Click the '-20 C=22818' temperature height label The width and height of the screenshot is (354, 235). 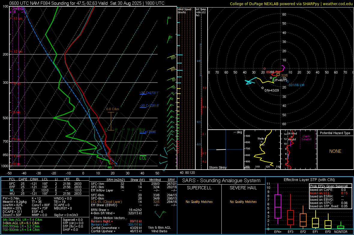[149, 106]
